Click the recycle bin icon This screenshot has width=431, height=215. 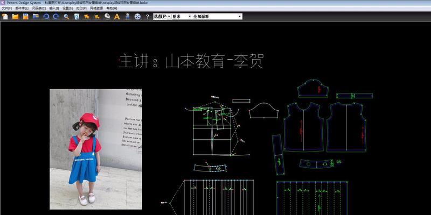(x=77, y=17)
